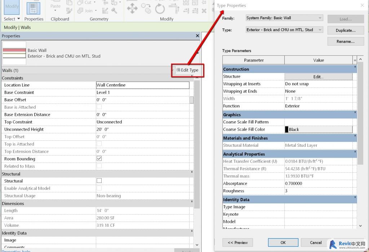Toggle the Top is Attached checkbox

coord(99,144)
